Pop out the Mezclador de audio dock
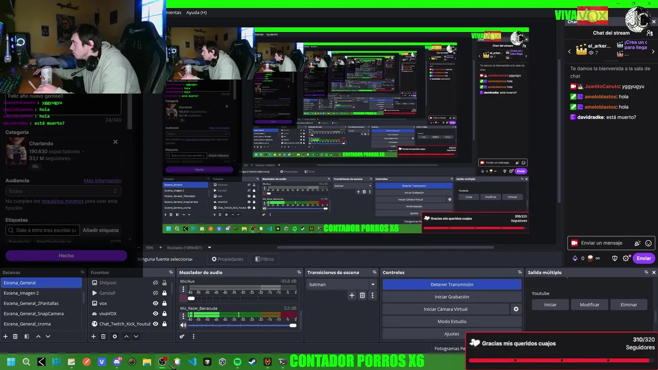 tap(299, 272)
